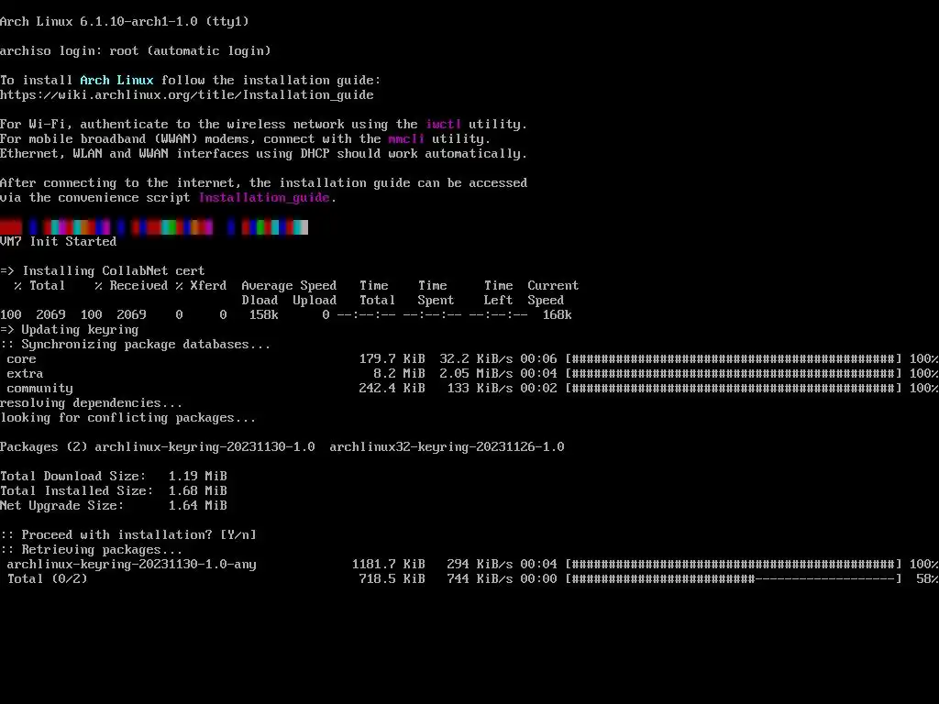
Task: Click the wiki.archlinux.org Installation_guide URL
Action: click(x=187, y=94)
